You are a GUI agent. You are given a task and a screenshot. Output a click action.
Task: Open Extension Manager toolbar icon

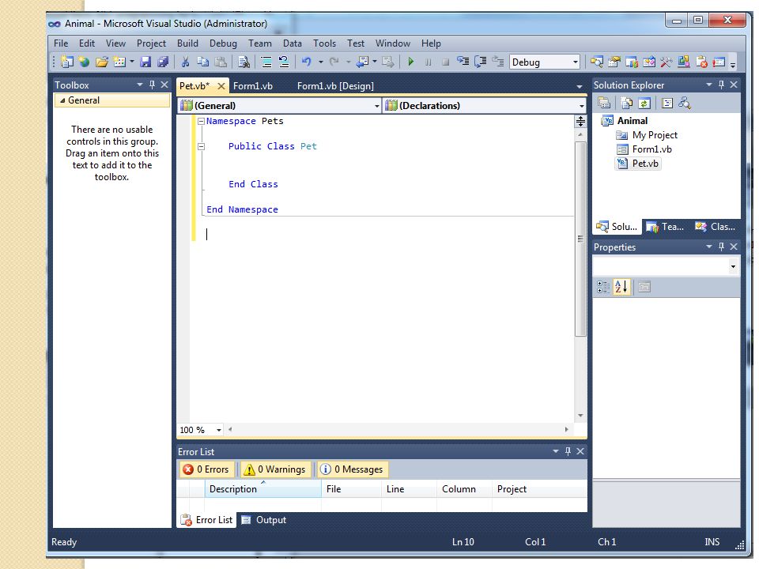pos(683,62)
